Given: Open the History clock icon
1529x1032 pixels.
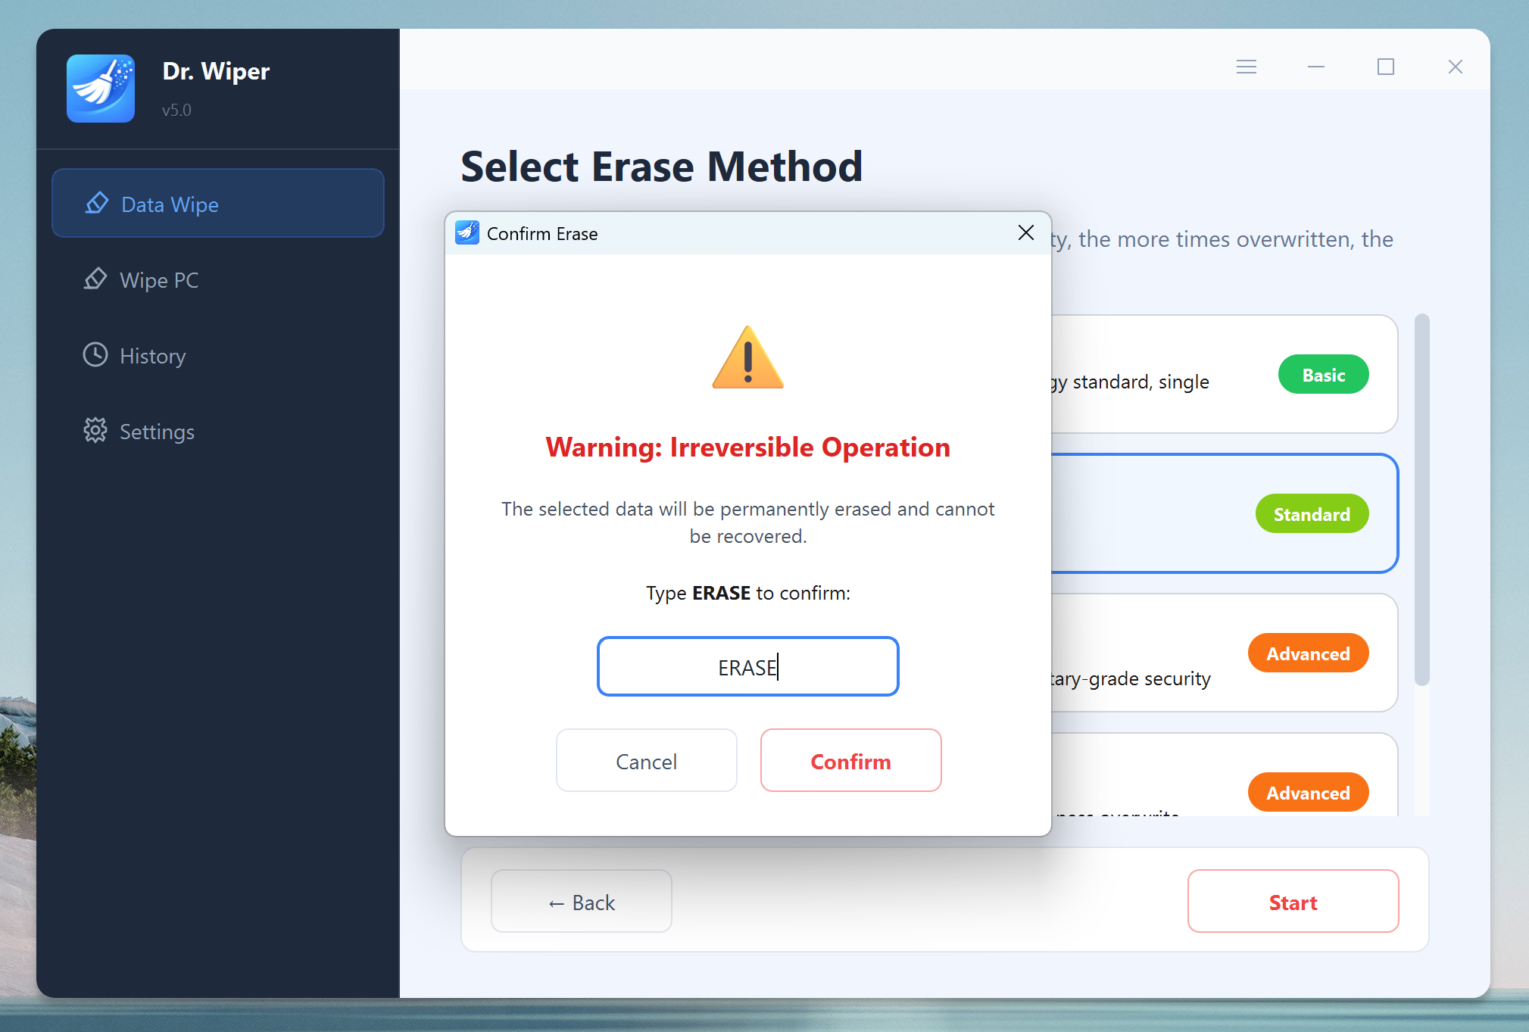Looking at the screenshot, I should pyautogui.click(x=95, y=354).
